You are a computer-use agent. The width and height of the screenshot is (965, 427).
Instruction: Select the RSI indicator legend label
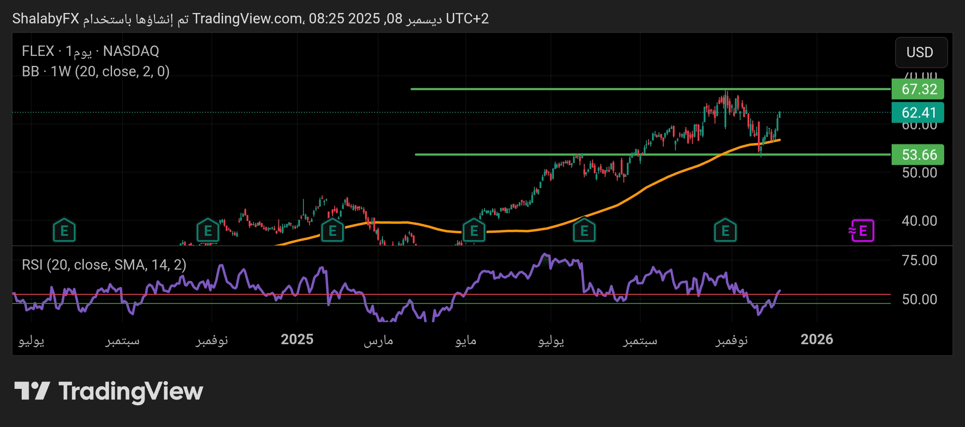(x=104, y=264)
